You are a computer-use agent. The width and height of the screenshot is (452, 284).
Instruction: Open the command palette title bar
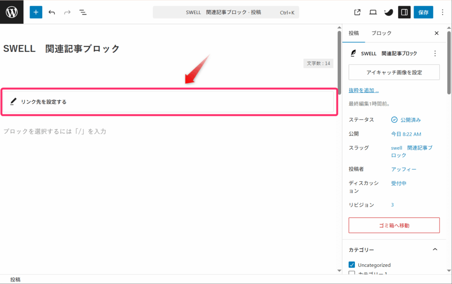226,12
